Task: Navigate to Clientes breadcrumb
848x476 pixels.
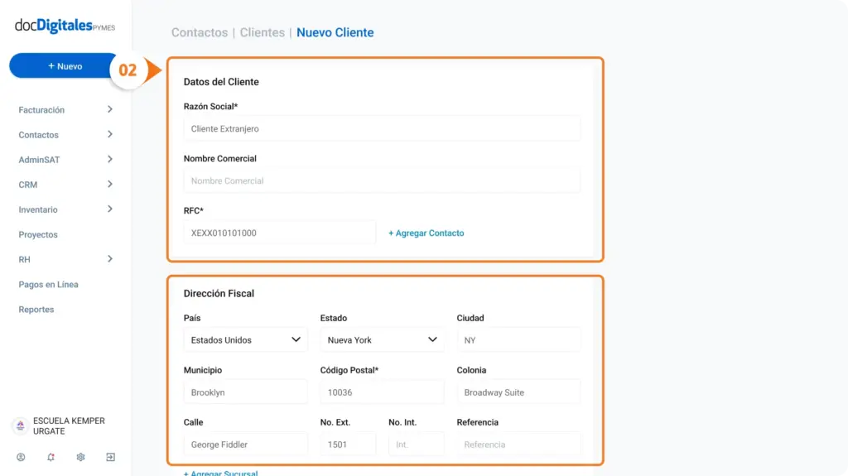Action: [263, 32]
